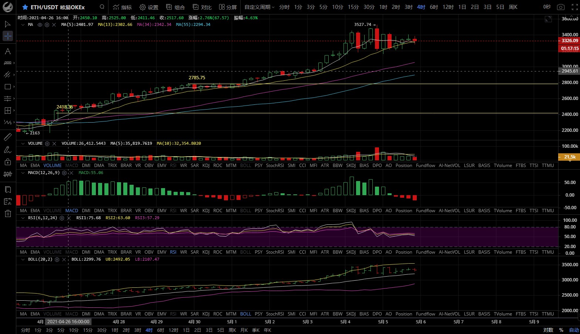Take a chart screenshot with camera icon
The height and width of the screenshot is (334, 580).
click(561, 7)
